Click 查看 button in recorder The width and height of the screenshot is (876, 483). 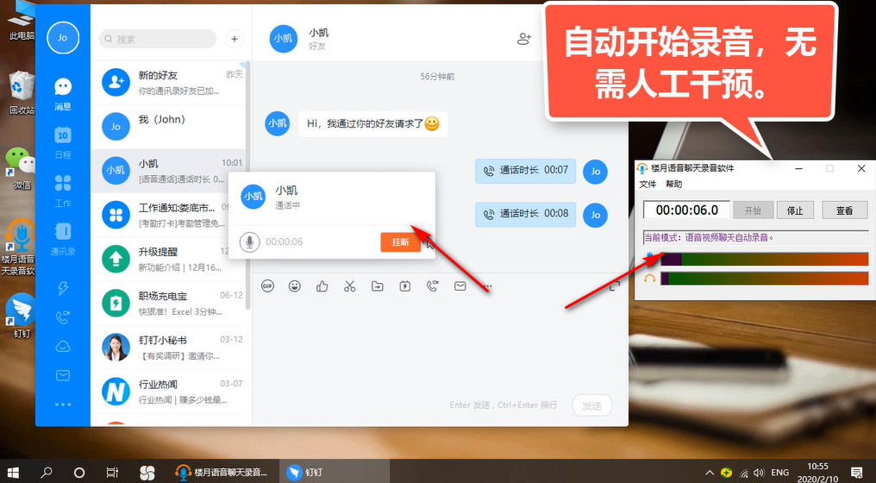pyautogui.click(x=845, y=210)
